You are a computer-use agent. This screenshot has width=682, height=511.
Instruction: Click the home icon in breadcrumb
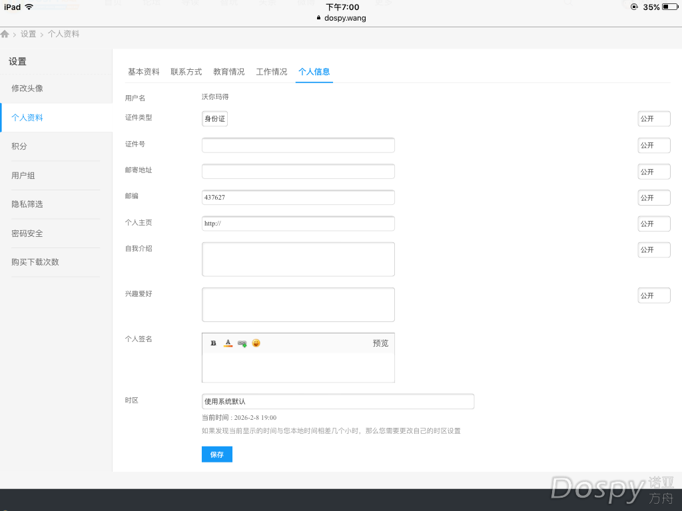pyautogui.click(x=5, y=34)
